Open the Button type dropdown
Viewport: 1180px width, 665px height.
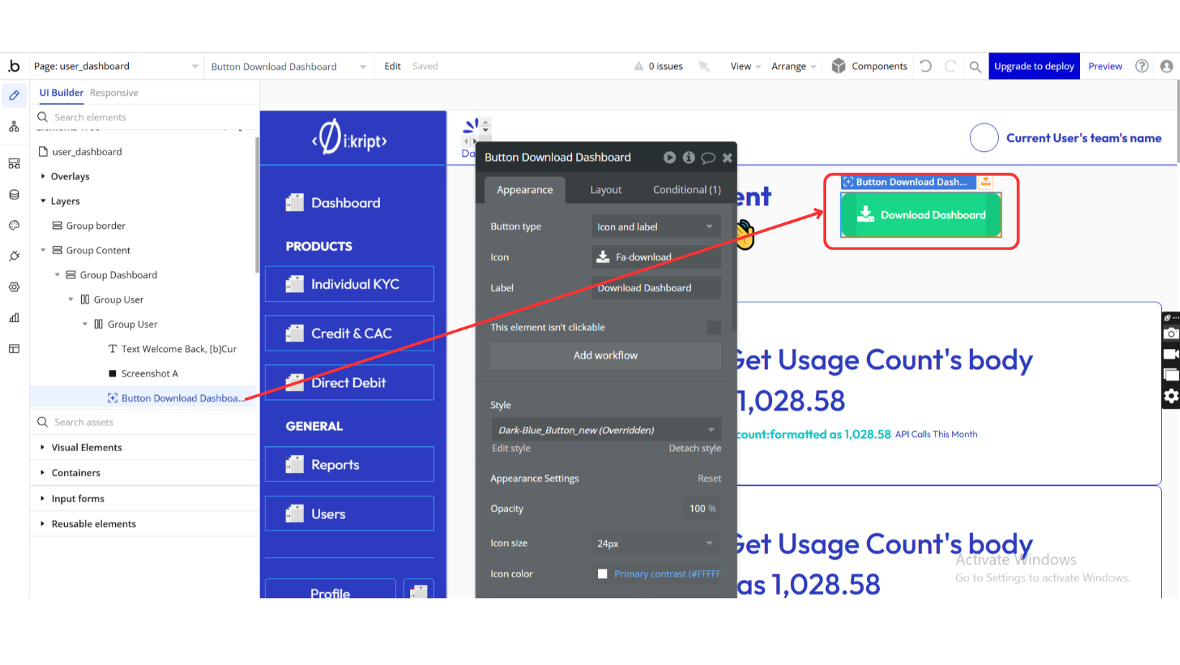click(655, 227)
